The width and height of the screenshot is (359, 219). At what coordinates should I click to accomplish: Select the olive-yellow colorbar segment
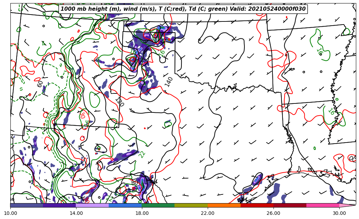pyautogui.click(x=191, y=205)
